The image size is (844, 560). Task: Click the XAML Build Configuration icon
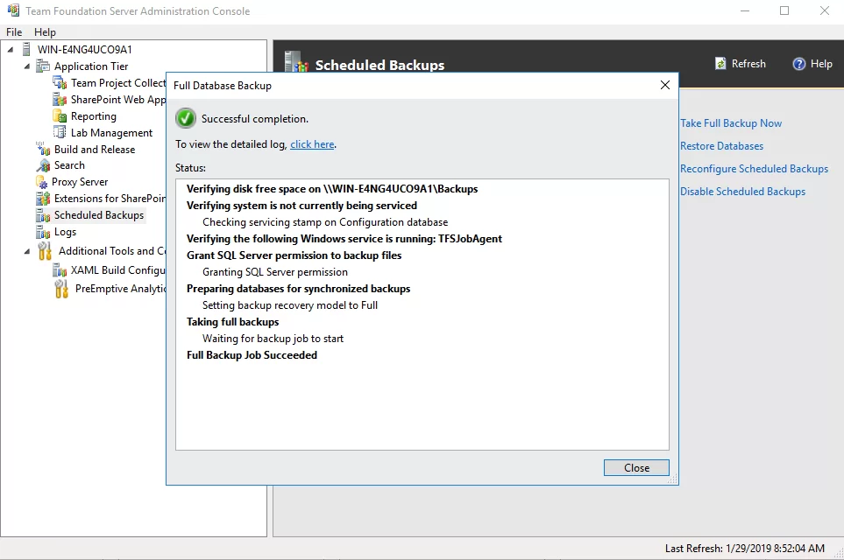pos(60,270)
